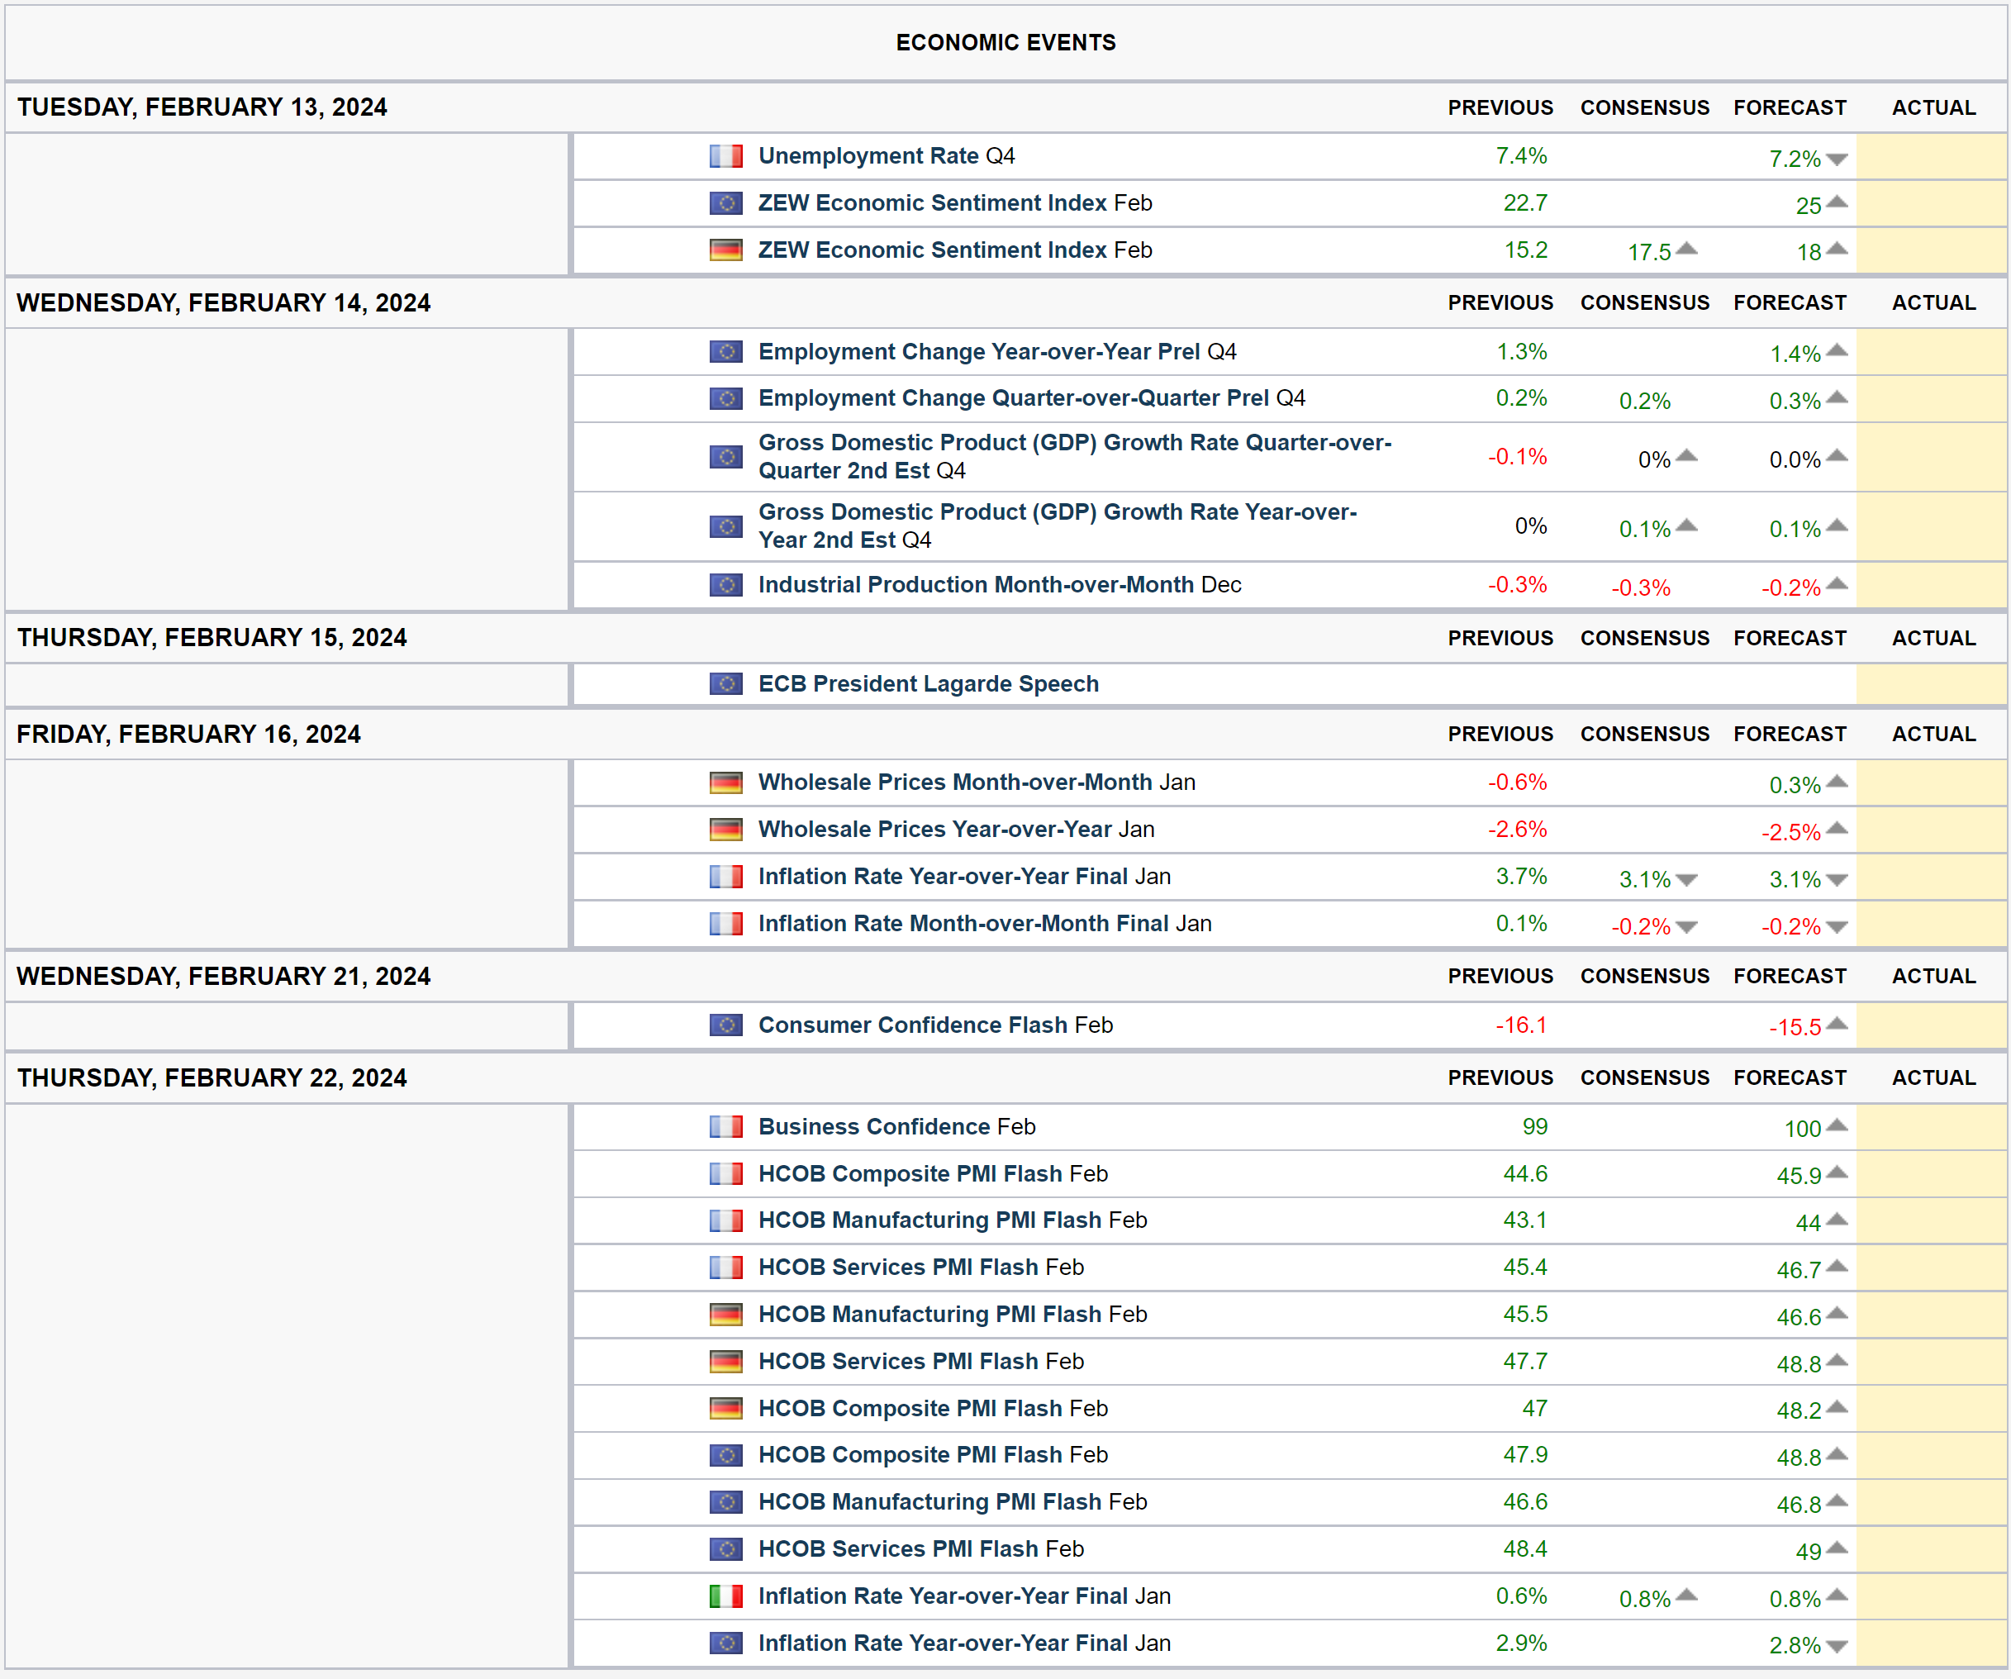2011x1679 pixels.
Task: Open ECB President Lagarde Speech link
Action: pyautogui.click(x=927, y=684)
